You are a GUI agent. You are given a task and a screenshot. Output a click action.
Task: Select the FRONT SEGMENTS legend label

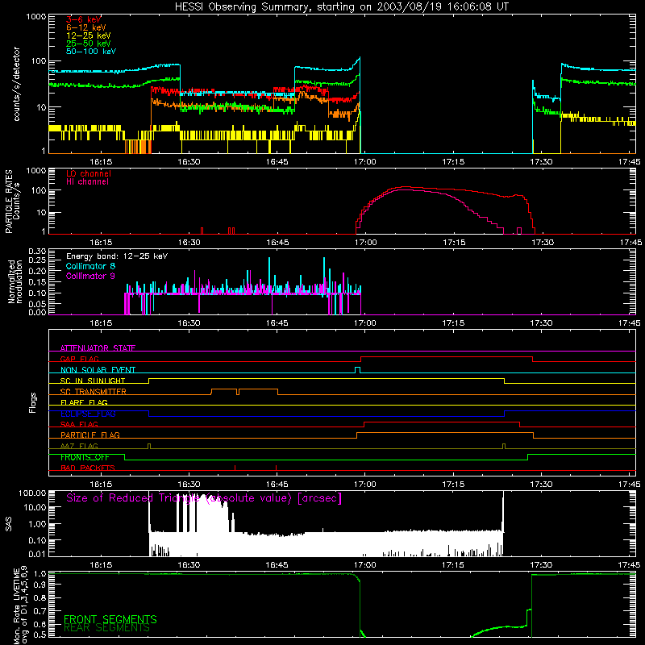pos(110,619)
